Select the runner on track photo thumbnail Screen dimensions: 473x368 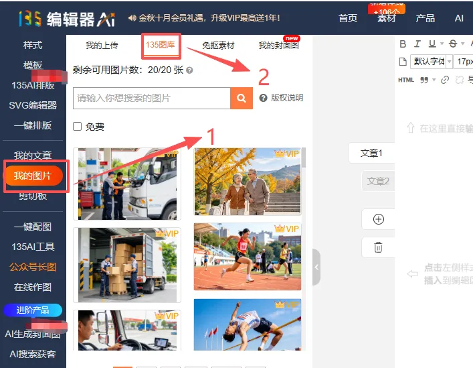248,257
